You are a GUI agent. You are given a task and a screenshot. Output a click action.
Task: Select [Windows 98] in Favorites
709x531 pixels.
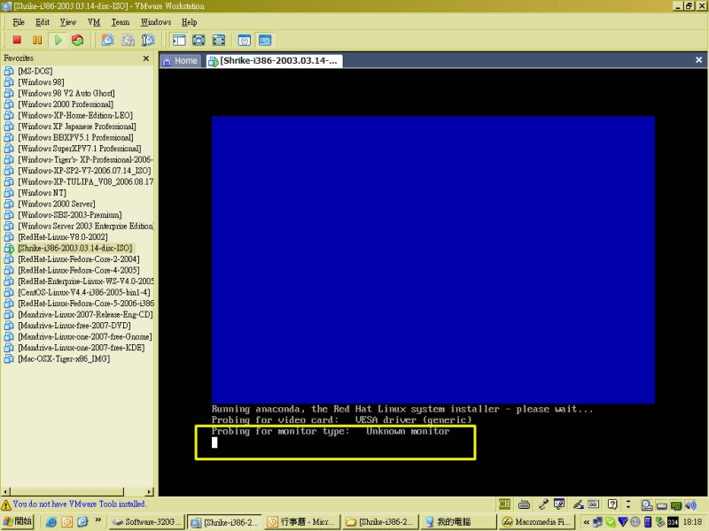click(x=41, y=82)
